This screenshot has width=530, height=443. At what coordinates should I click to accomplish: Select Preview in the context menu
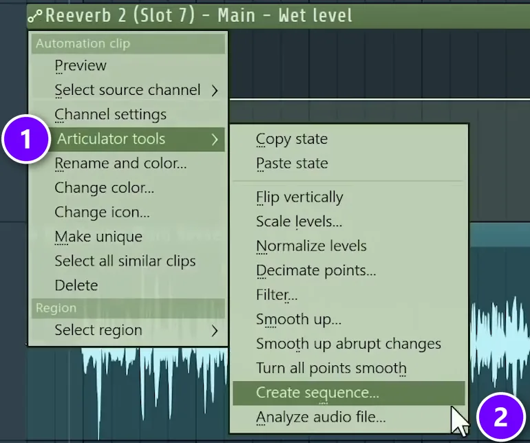tap(128, 65)
